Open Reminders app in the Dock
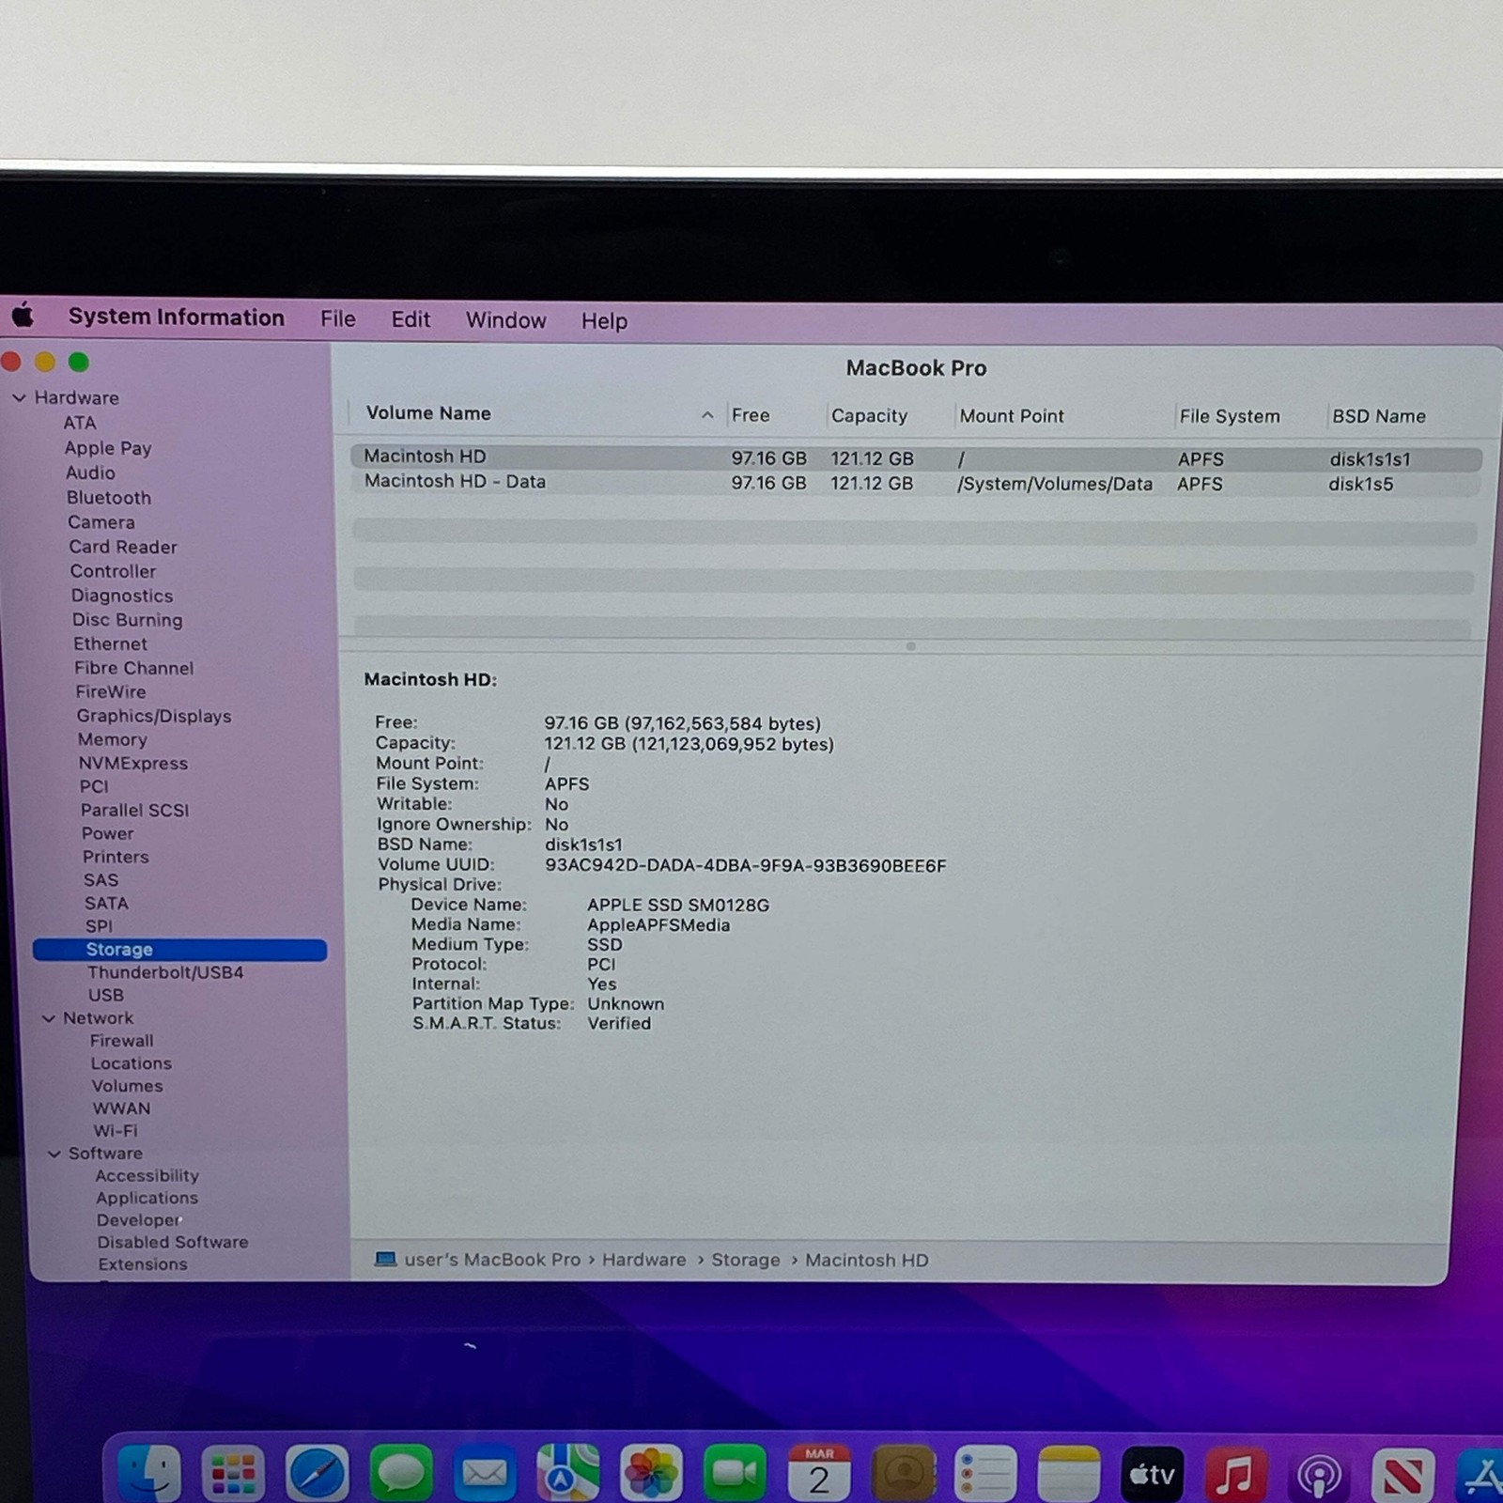1503x1503 pixels. pyautogui.click(x=985, y=1473)
